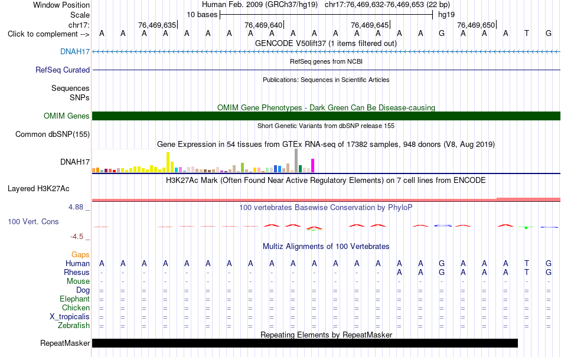561x357 pixels.
Task: Click the 'RefSeq genes from NCBI' title
Action: (326, 61)
